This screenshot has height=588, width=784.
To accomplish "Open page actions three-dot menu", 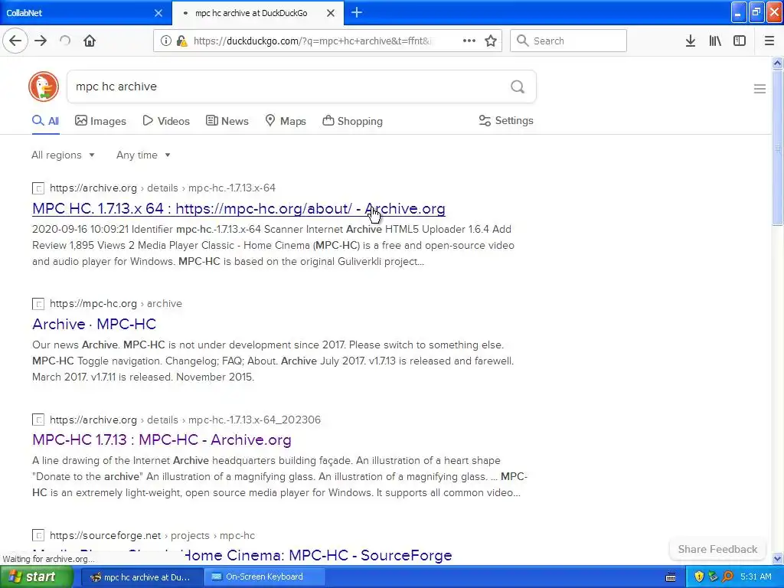I will (469, 41).
